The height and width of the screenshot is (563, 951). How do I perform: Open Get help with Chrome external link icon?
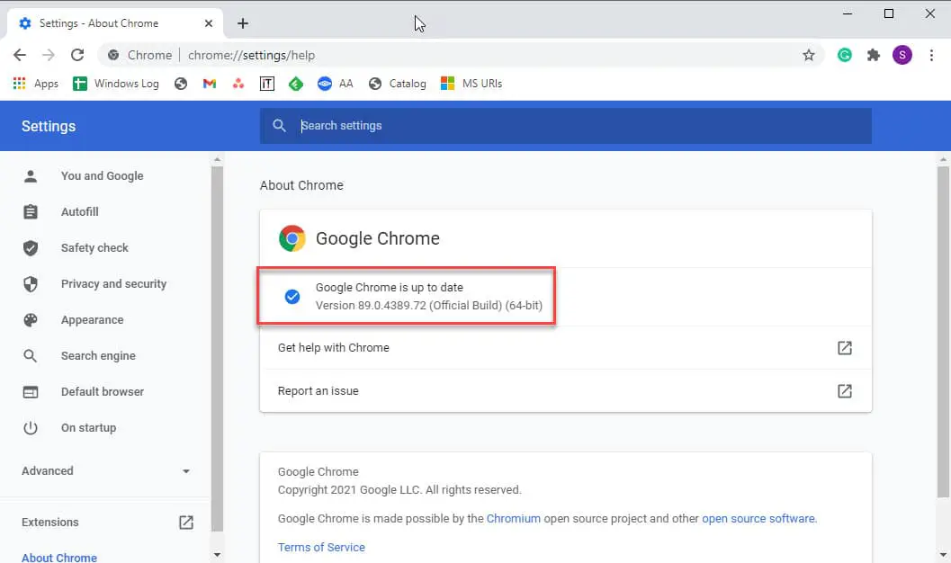pos(845,348)
